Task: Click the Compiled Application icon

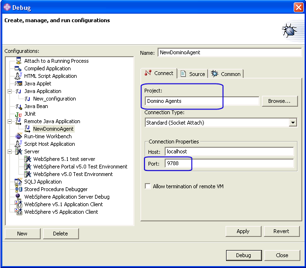Action: 18,68
